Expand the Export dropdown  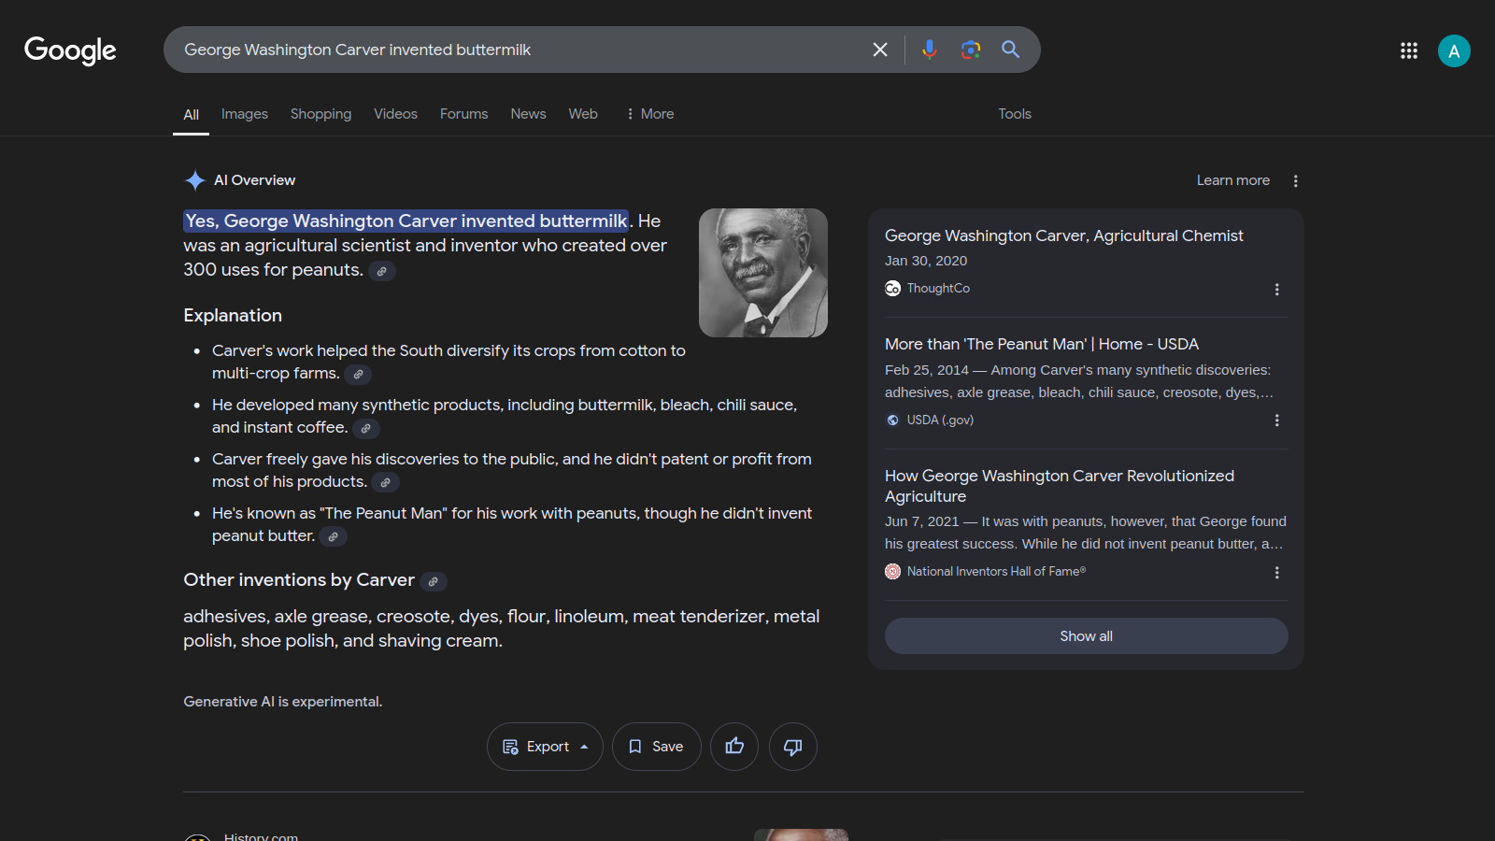pos(545,747)
